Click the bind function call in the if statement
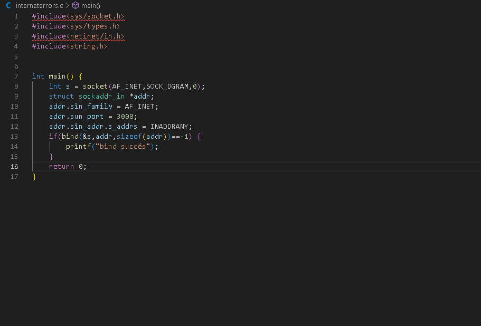This screenshot has width=481, height=326. click(x=70, y=136)
